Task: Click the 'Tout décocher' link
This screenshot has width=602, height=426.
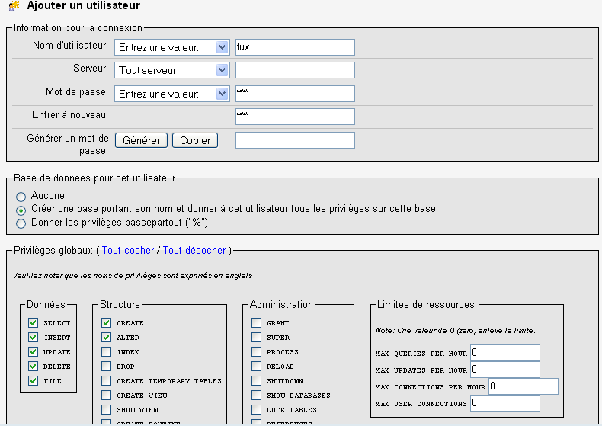Action: tap(194, 250)
